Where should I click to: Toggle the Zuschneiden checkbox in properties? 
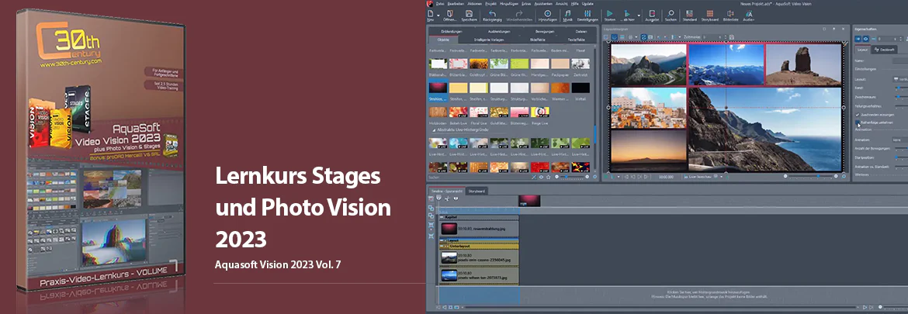point(858,115)
